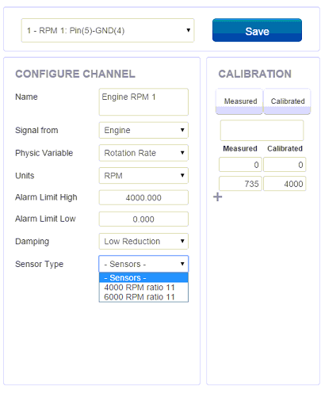Click the Measured column header tab
The width and height of the screenshot is (321, 393).
coord(239,101)
